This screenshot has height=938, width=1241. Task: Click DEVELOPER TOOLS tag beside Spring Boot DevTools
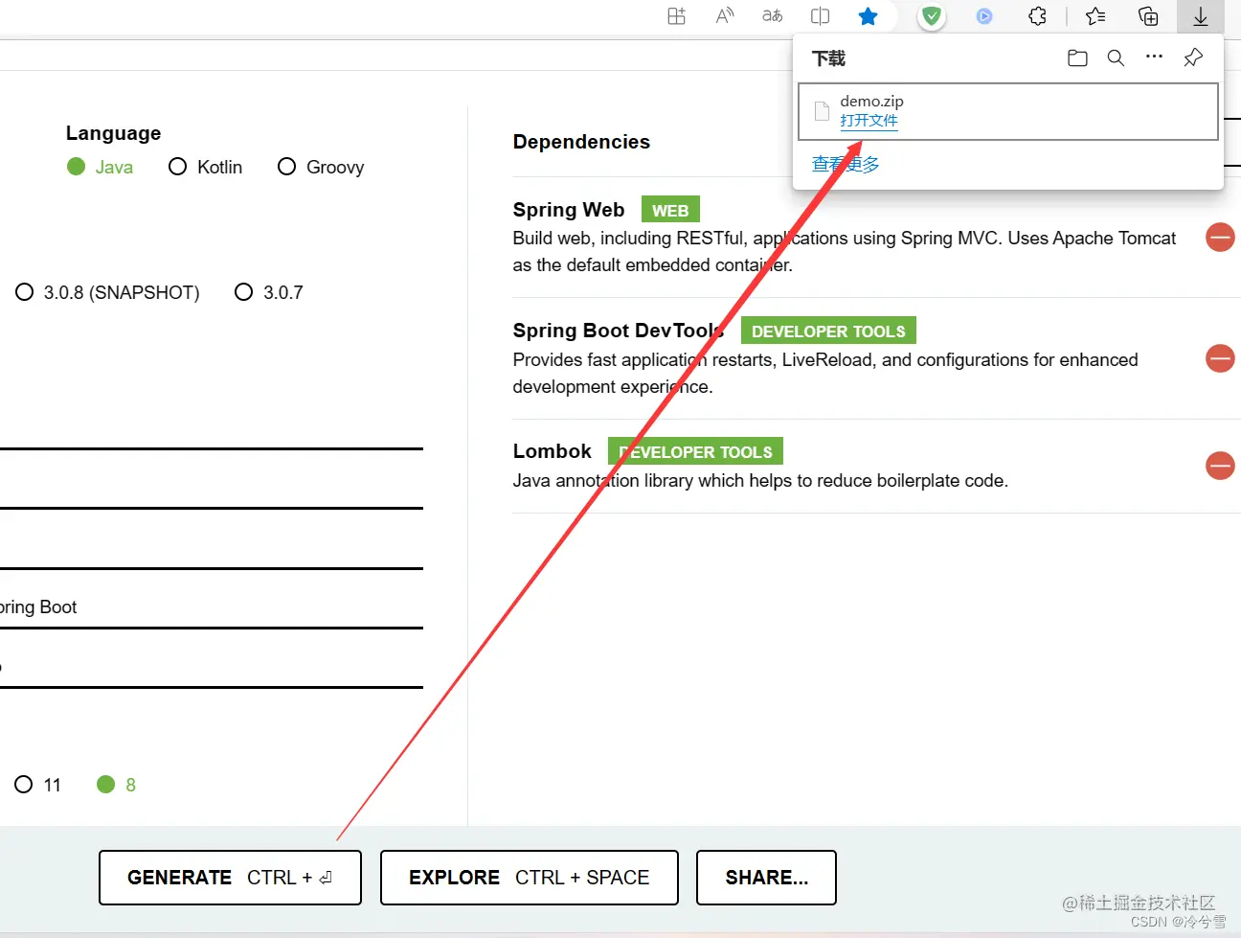(x=828, y=331)
